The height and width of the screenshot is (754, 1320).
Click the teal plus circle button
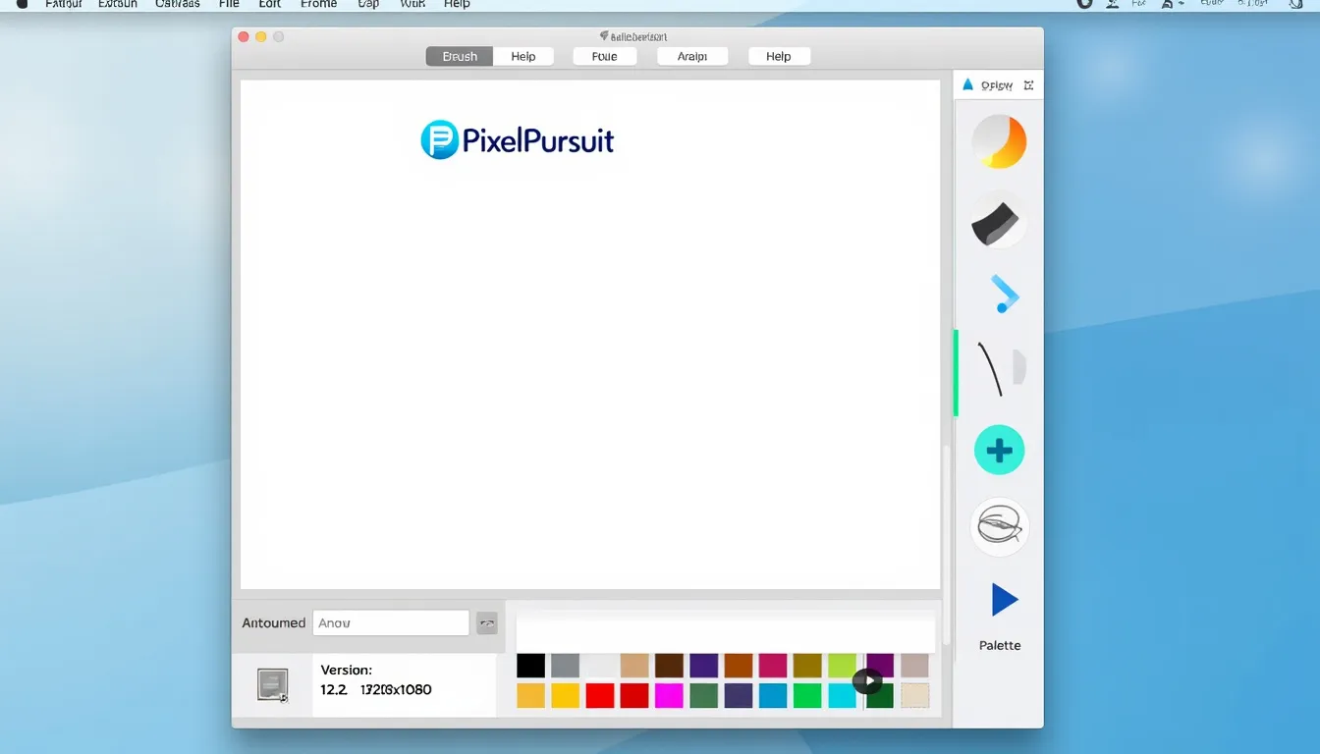[x=999, y=451]
